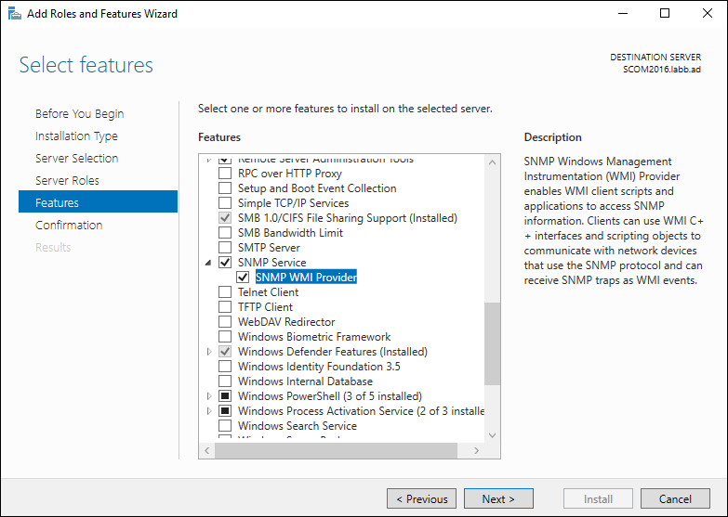Tick the TFTP Client checkbox
Viewport: 728px width, 517px height.
click(x=225, y=307)
